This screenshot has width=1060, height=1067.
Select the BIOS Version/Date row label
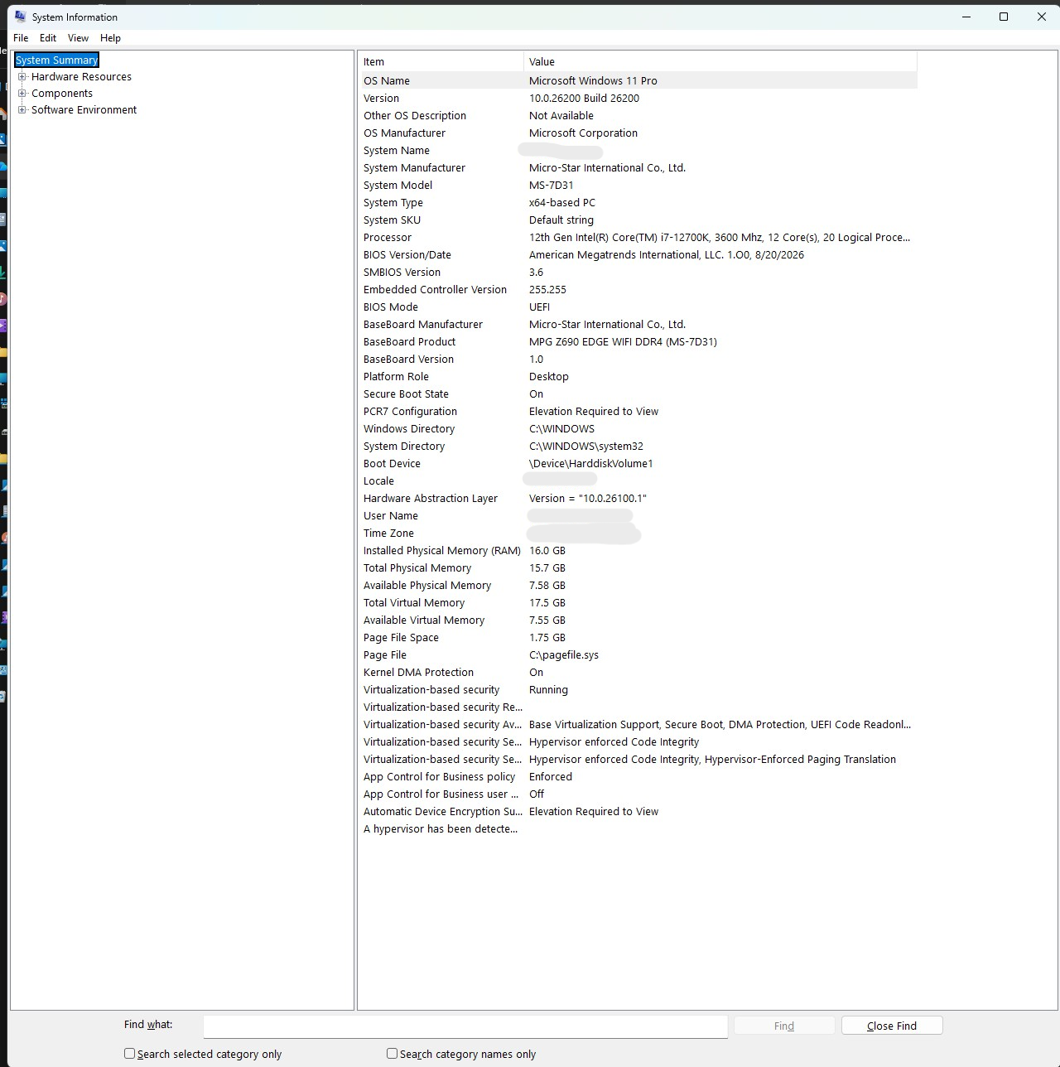tap(407, 255)
